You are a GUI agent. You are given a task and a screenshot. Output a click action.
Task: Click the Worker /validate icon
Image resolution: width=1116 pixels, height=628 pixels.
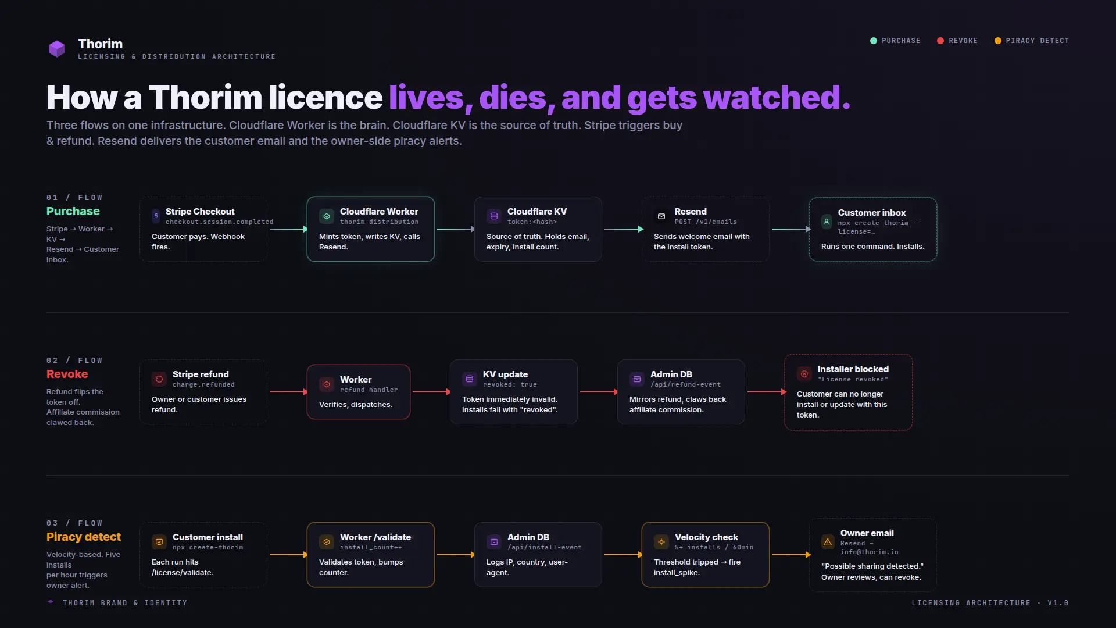tap(327, 542)
